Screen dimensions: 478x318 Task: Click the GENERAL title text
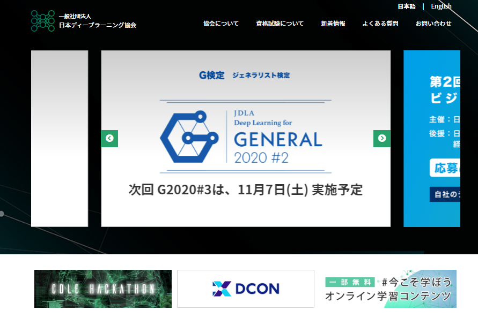[278, 140]
